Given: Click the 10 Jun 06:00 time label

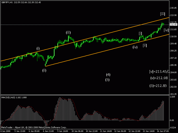Looking at the screenshot, I should click(77, 131).
